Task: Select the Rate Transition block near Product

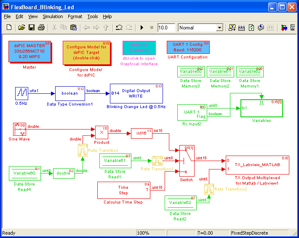Action: coord(83,151)
